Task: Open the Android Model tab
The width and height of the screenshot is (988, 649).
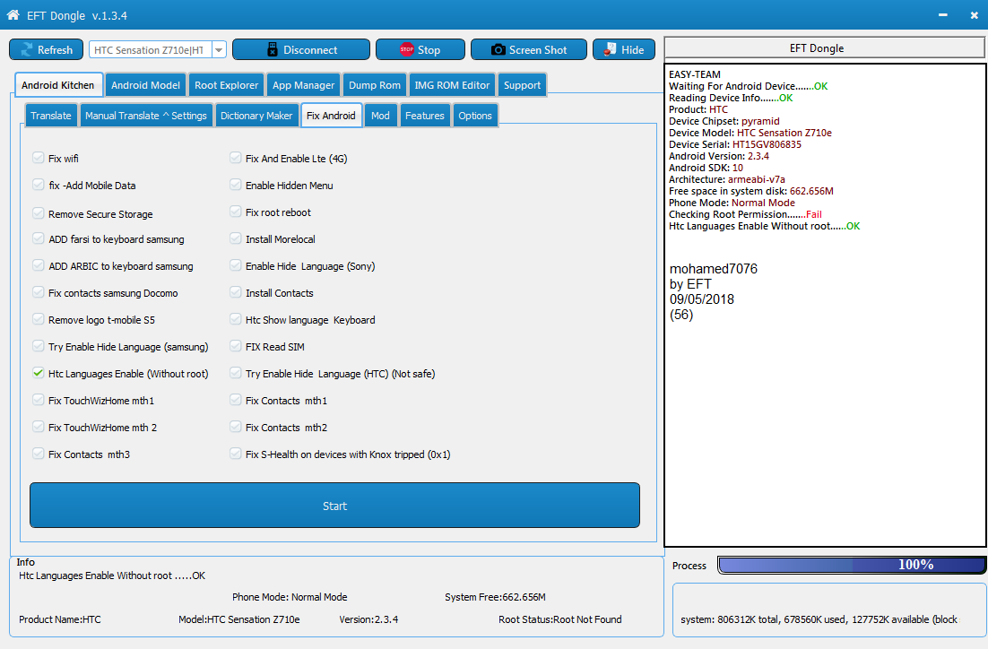Action: tap(145, 85)
